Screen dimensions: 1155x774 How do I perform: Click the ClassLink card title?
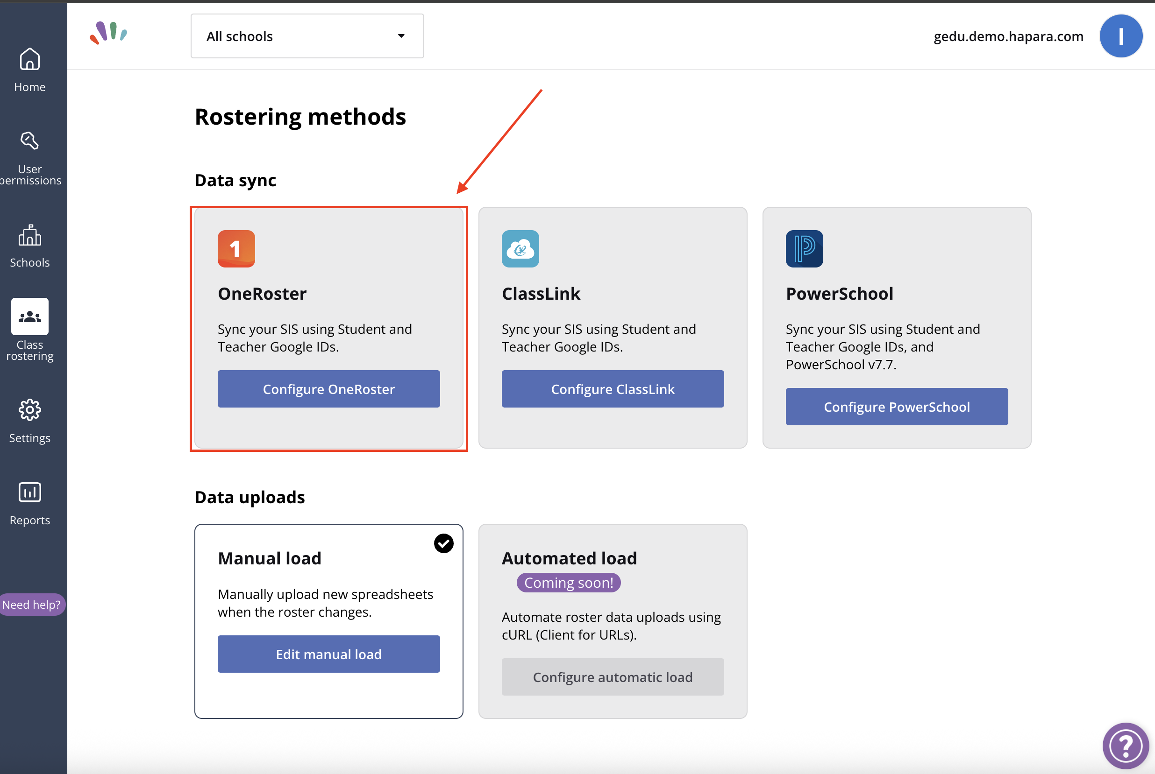(x=541, y=294)
